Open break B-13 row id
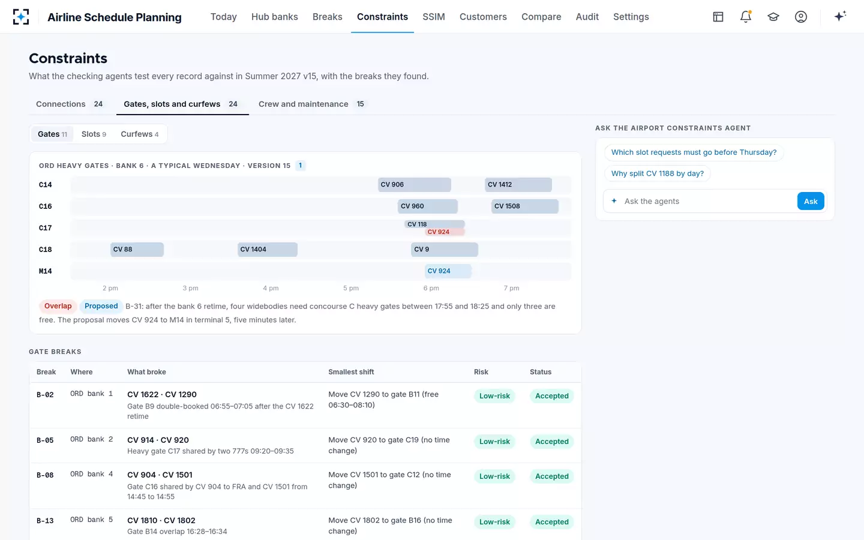 point(45,521)
